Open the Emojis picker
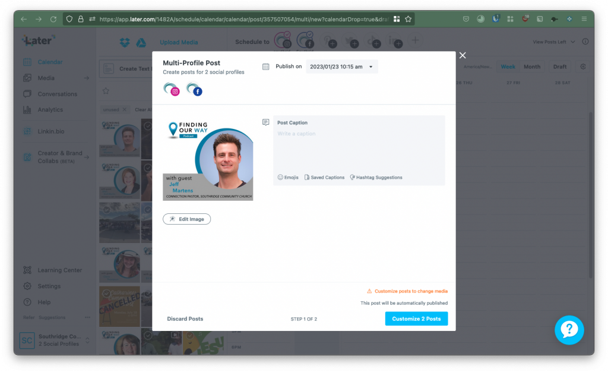The image size is (608, 372). [288, 177]
